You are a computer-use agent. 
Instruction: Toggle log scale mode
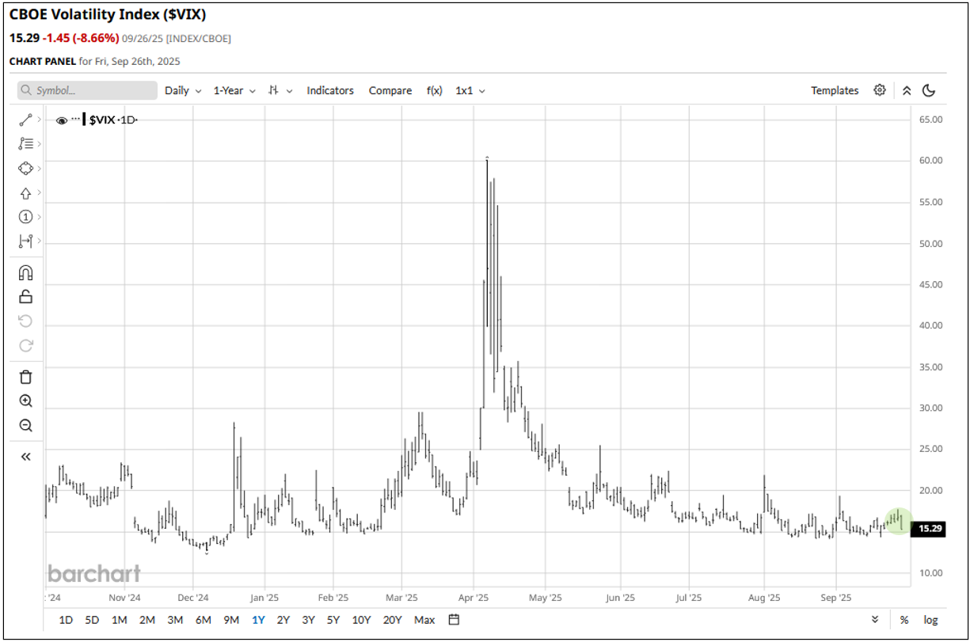(x=931, y=620)
